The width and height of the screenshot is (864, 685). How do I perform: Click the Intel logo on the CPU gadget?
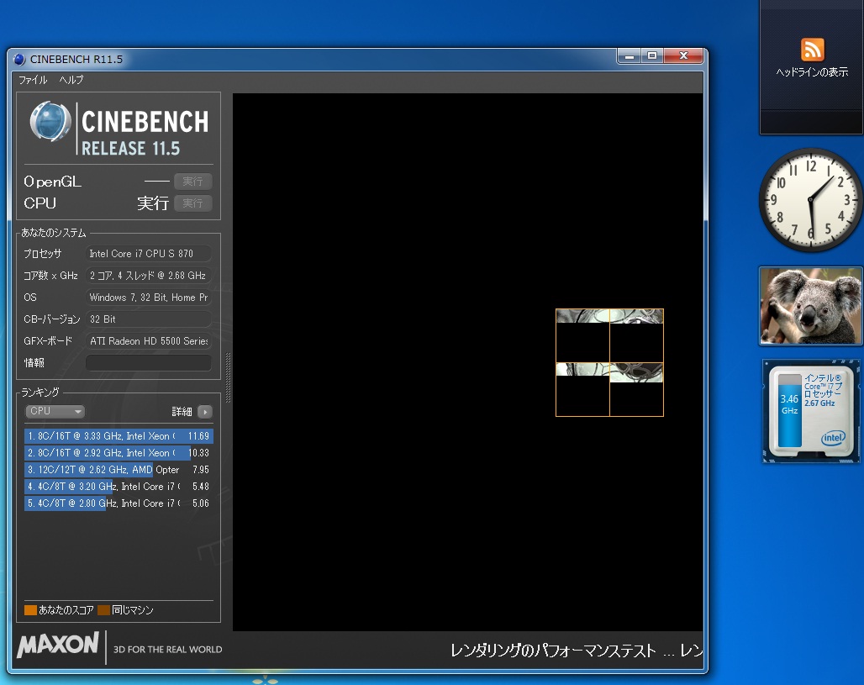pos(833,438)
